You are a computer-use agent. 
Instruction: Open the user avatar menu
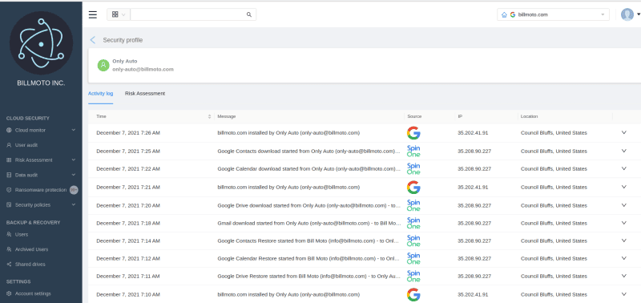pos(627,14)
